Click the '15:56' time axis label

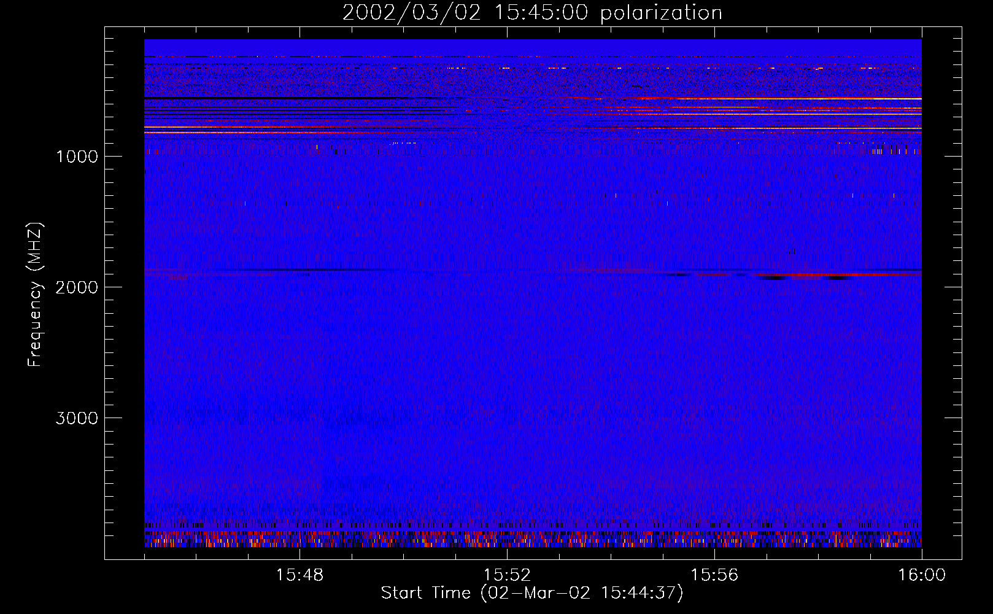(714, 575)
